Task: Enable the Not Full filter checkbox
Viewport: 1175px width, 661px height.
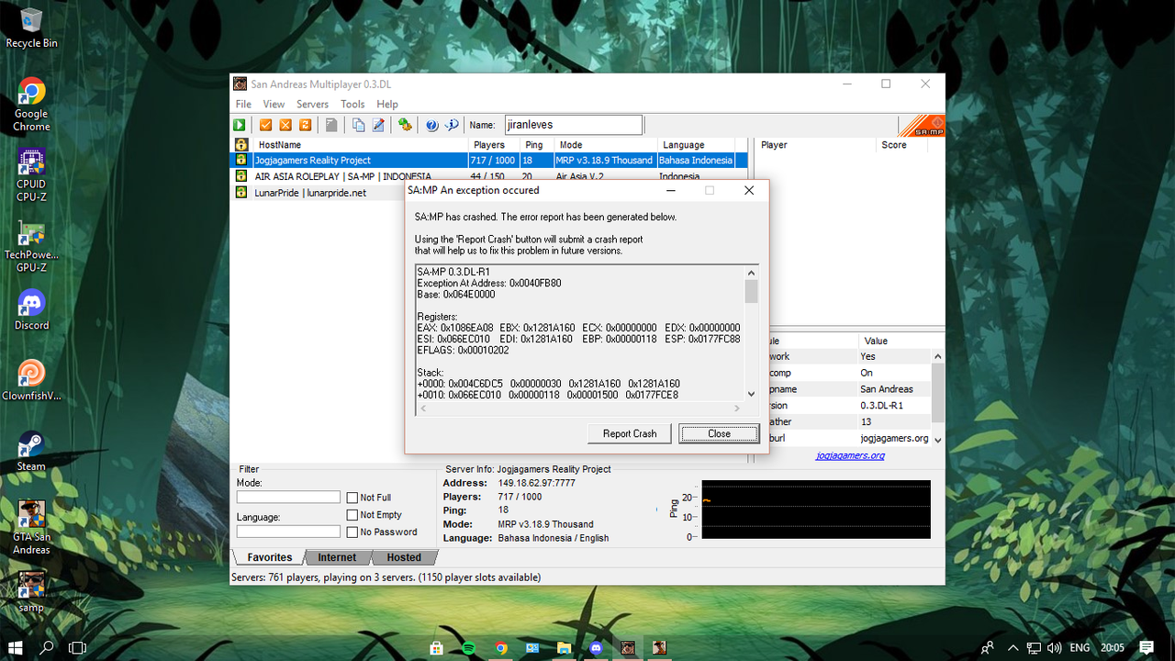Action: point(352,498)
